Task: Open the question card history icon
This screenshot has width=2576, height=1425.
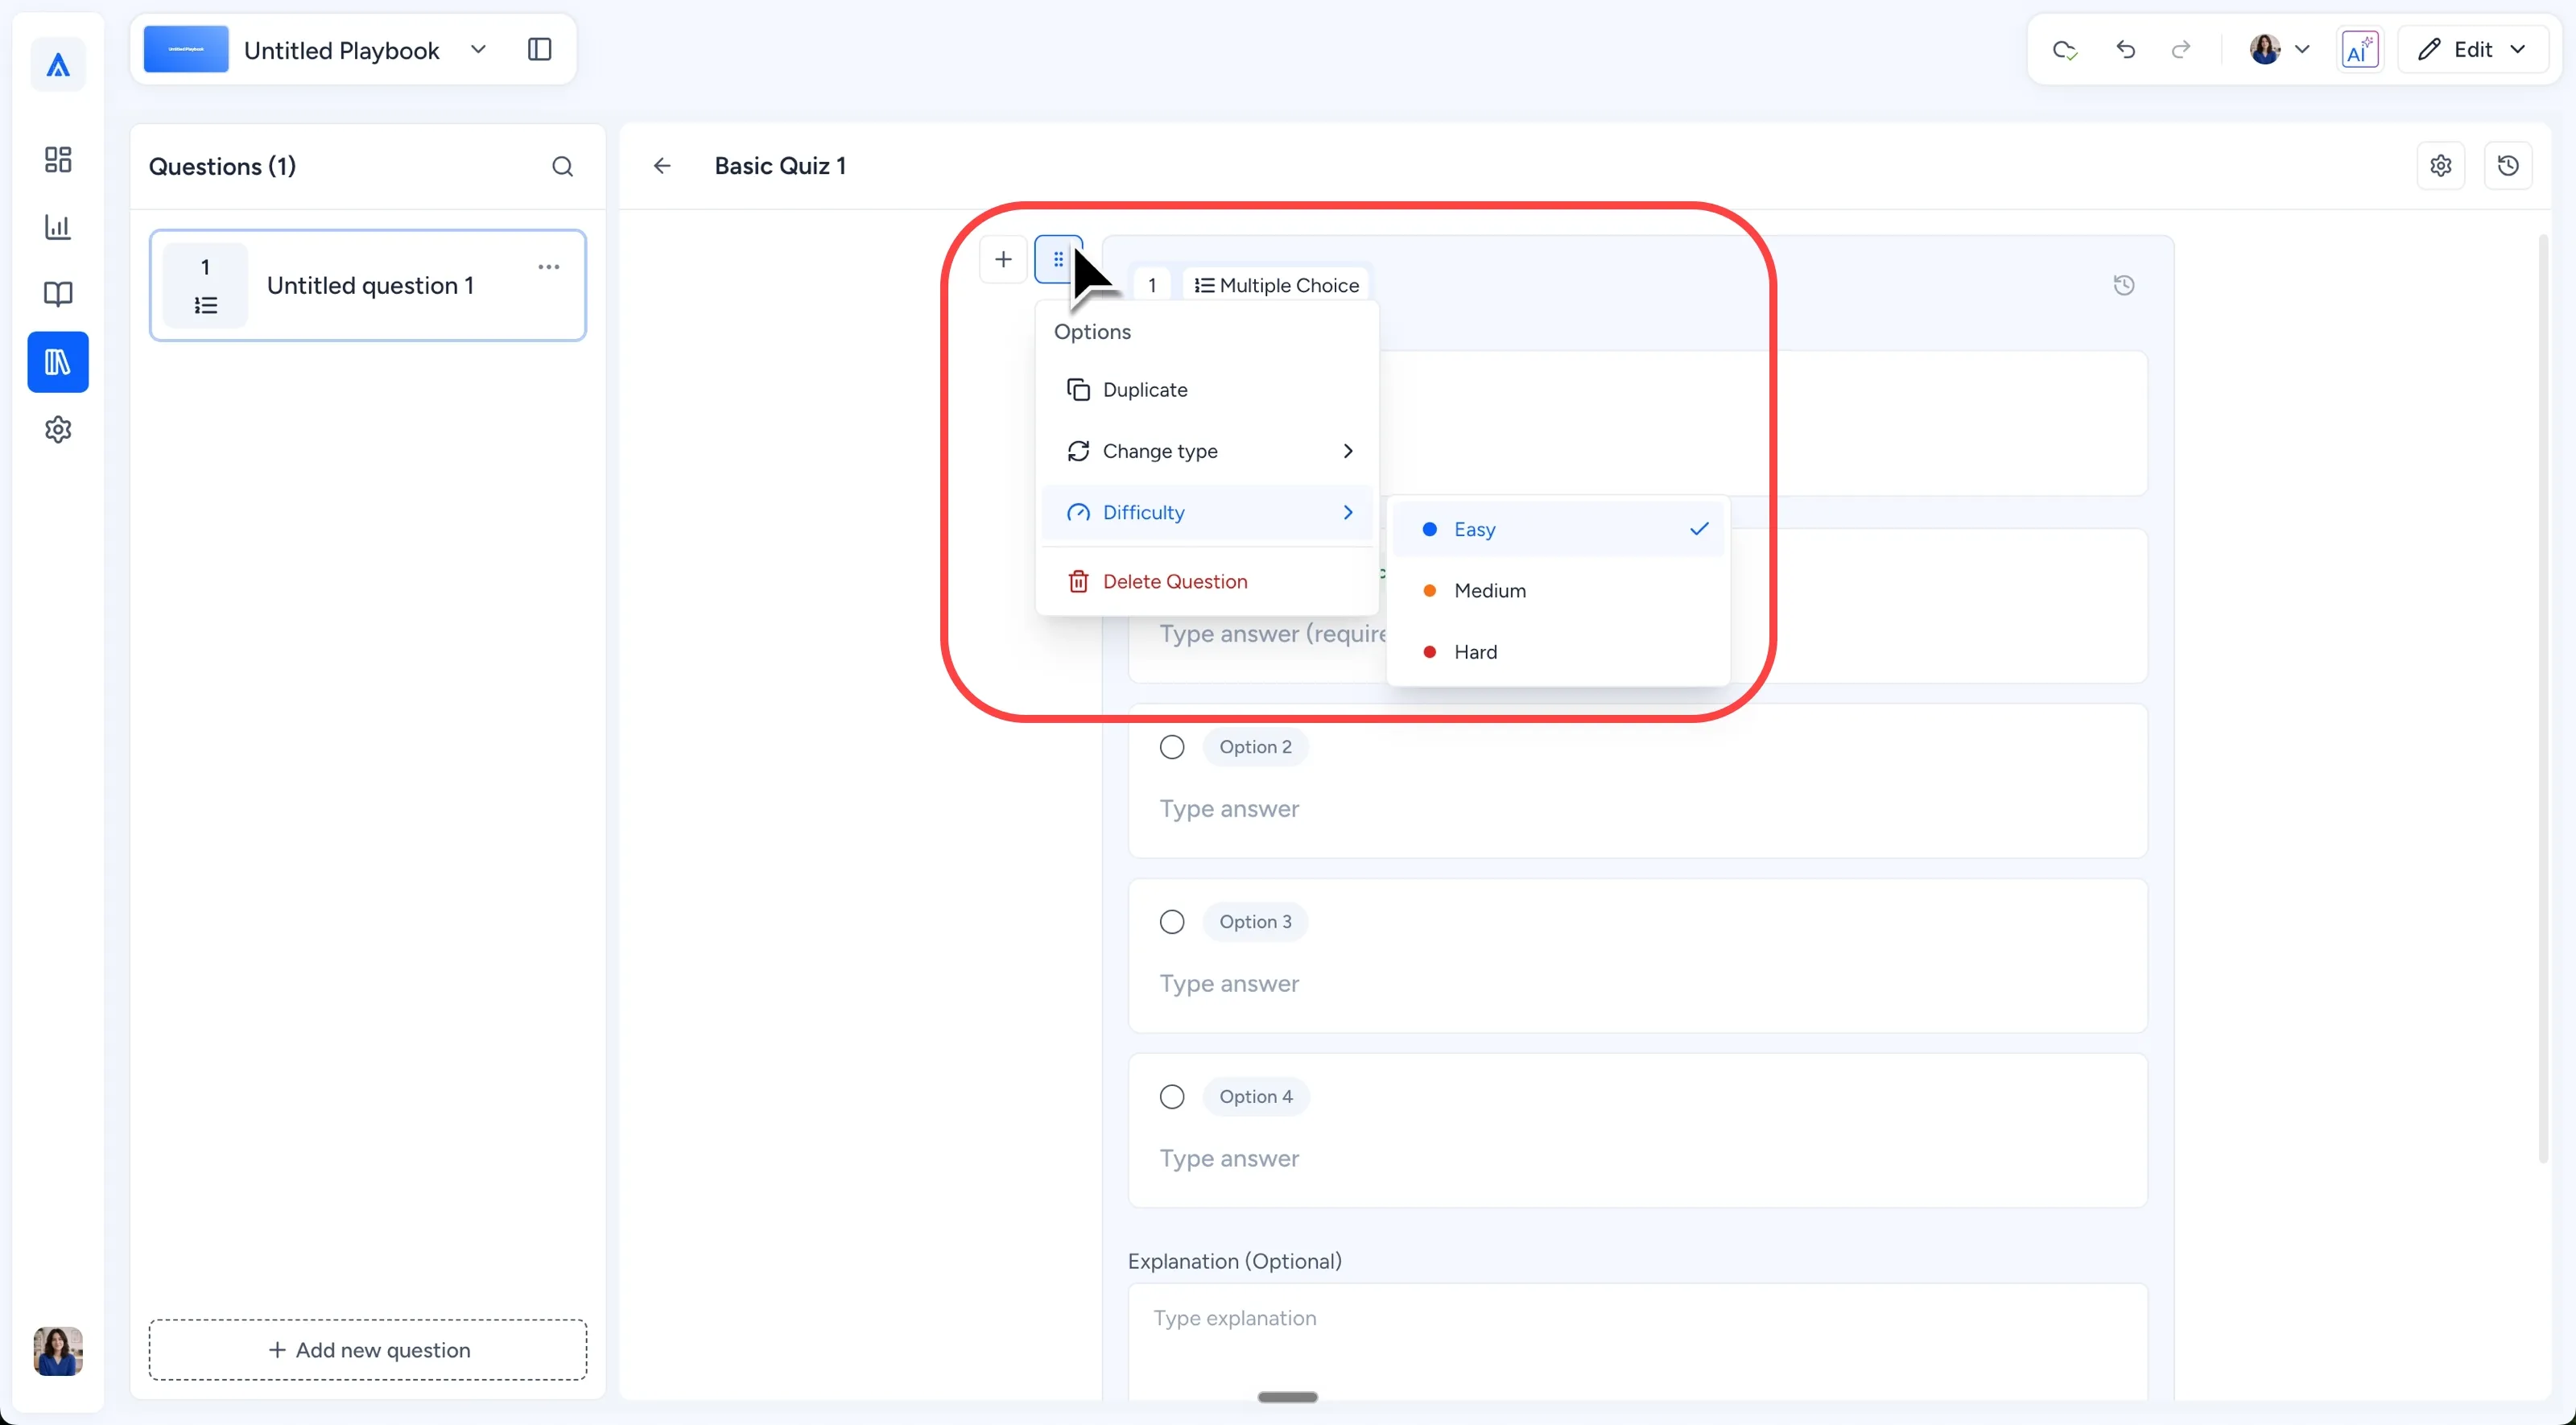Action: tap(2124, 286)
